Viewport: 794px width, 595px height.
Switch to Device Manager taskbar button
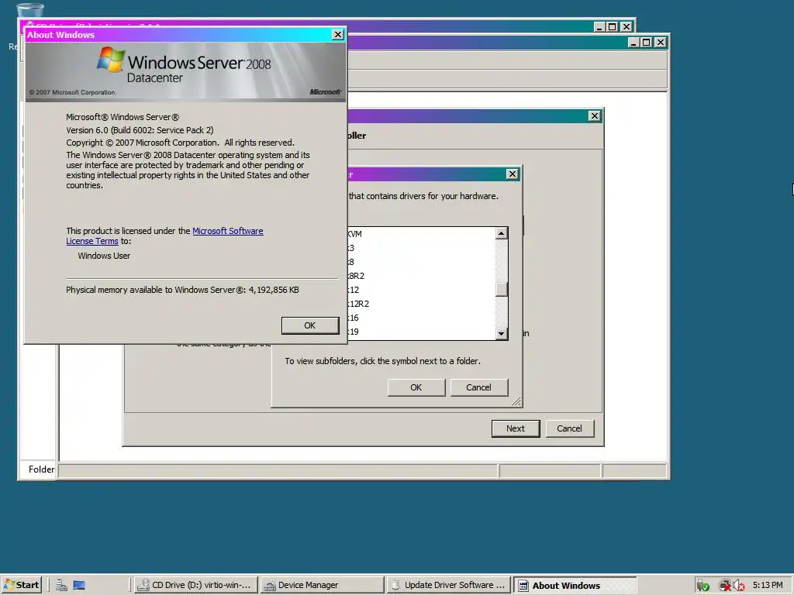[322, 585]
